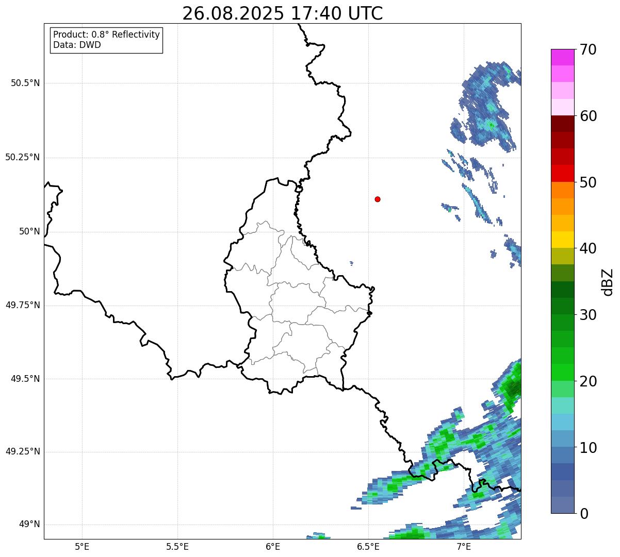The height and width of the screenshot is (557, 620).
Task: Click the 60 colorbar tick label
Action: click(588, 116)
